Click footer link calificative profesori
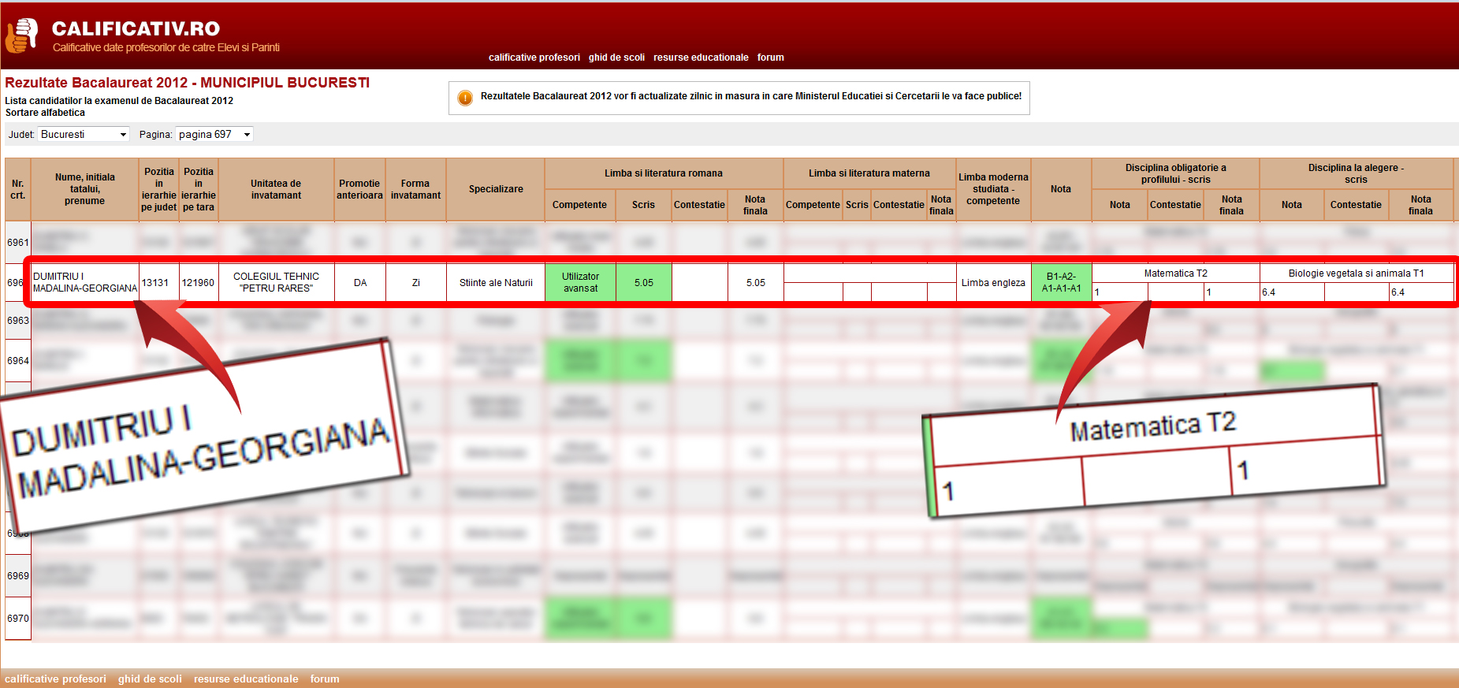 [55, 679]
